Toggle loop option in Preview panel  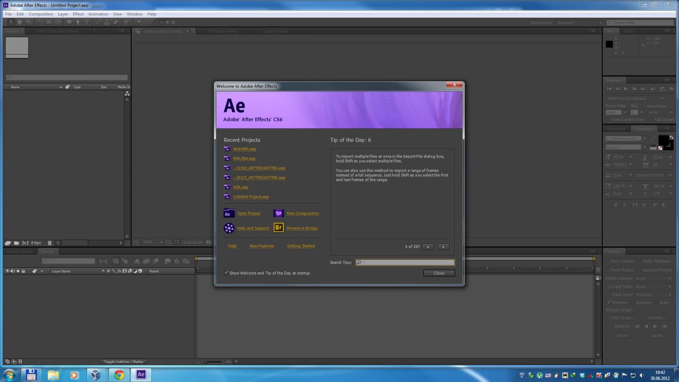663,88
